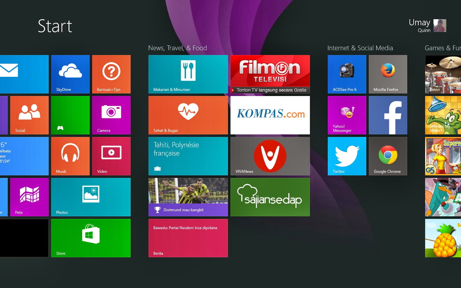Click the Internet & Social Media group heading
The width and height of the screenshot is (461, 288).
pos(360,48)
